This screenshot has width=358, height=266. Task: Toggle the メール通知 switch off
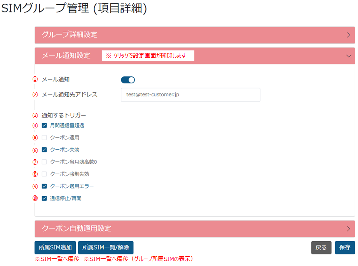tap(128, 80)
